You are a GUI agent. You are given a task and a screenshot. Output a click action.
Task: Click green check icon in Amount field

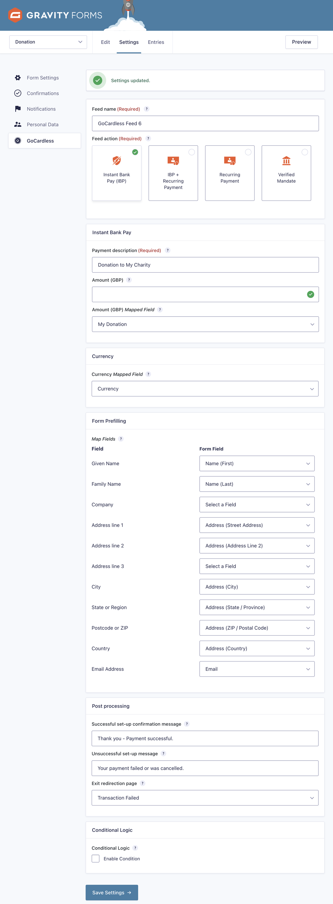pyautogui.click(x=311, y=294)
